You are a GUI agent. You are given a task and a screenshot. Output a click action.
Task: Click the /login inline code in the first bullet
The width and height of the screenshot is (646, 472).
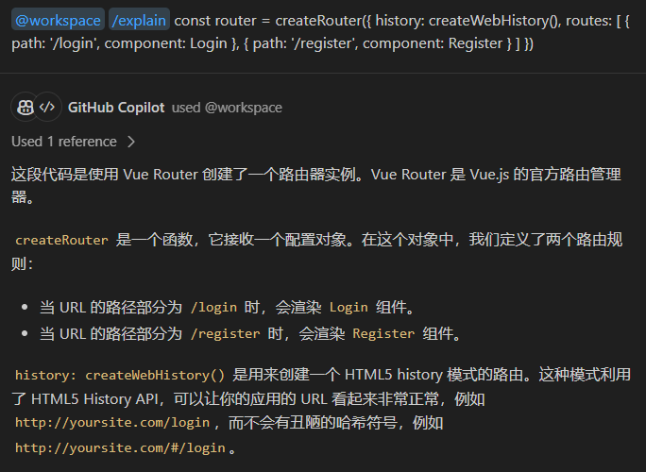pyautogui.click(x=213, y=308)
